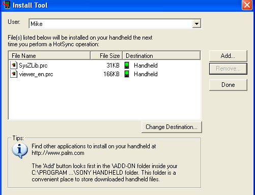Sort list by Destination column header
Viewport: 255px width, 195px height.
click(161, 56)
